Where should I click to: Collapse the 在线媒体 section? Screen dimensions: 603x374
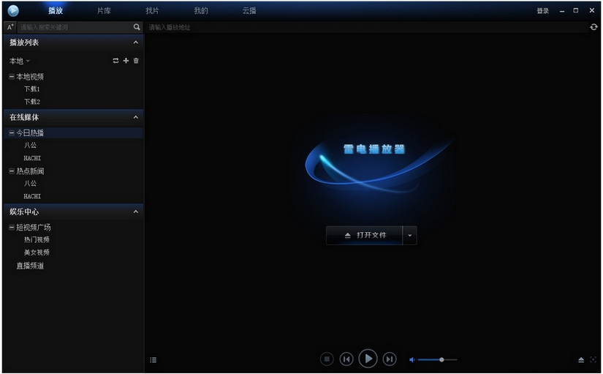[x=136, y=117]
